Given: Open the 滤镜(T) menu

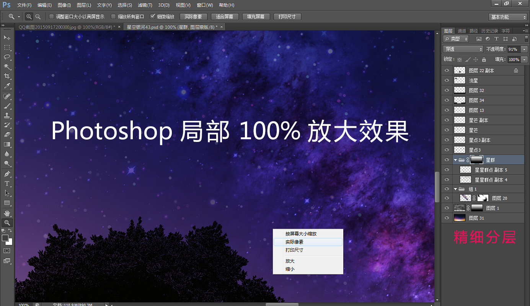Looking at the screenshot, I should (145, 5).
